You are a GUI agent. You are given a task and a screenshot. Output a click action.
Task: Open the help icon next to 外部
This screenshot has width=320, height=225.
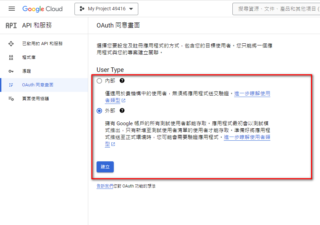(x=122, y=110)
